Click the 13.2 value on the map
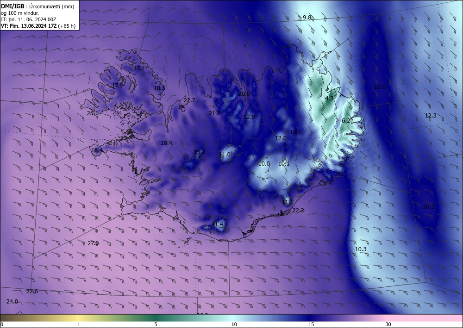The width and height of the screenshot is (463, 328). click(200, 152)
